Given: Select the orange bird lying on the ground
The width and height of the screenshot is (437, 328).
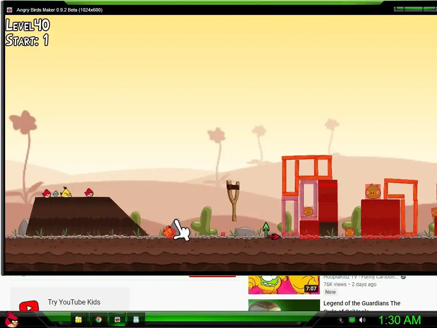Looking at the screenshot, I should tap(168, 232).
